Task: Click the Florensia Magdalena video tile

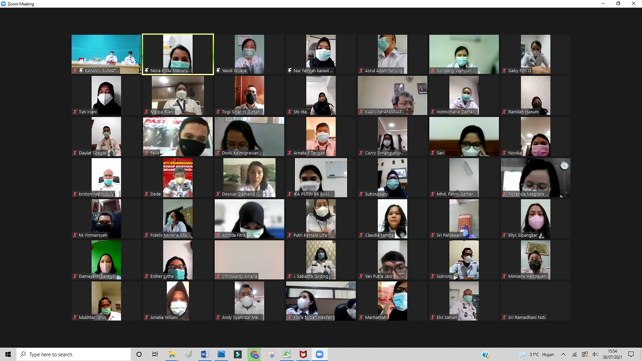Action: 535,177
